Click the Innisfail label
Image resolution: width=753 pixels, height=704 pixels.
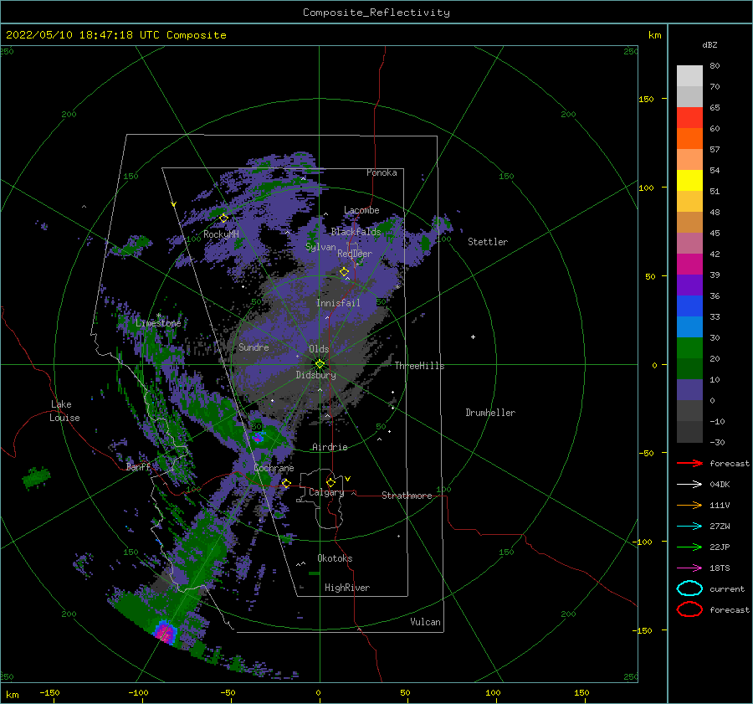click(338, 303)
